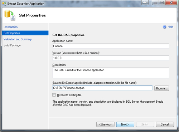Viewport: 179px width, 132px height.
Task: Click the 'Description:' label
Action: (59, 65)
